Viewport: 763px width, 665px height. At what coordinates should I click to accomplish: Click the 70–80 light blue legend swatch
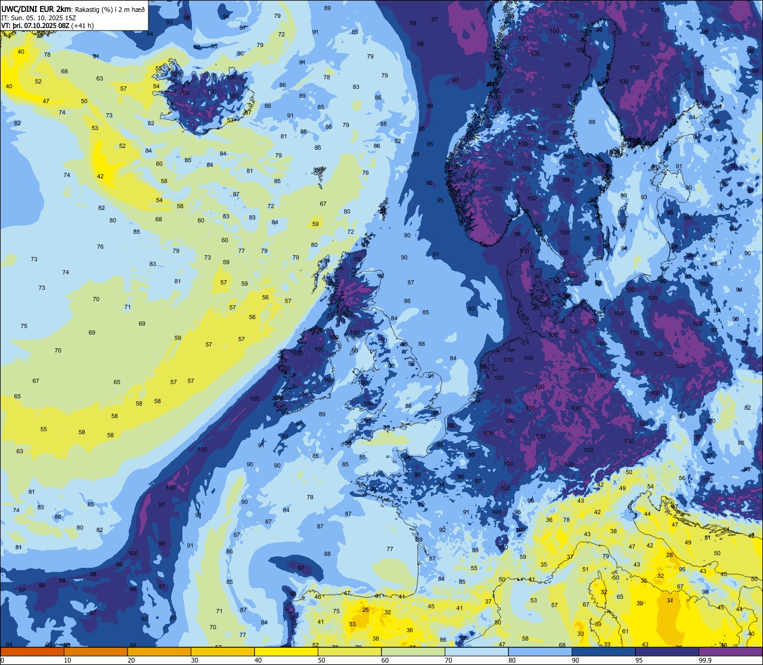tap(476, 652)
